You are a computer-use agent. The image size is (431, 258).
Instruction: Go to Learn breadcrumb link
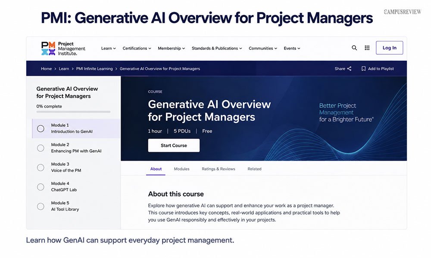(x=64, y=68)
